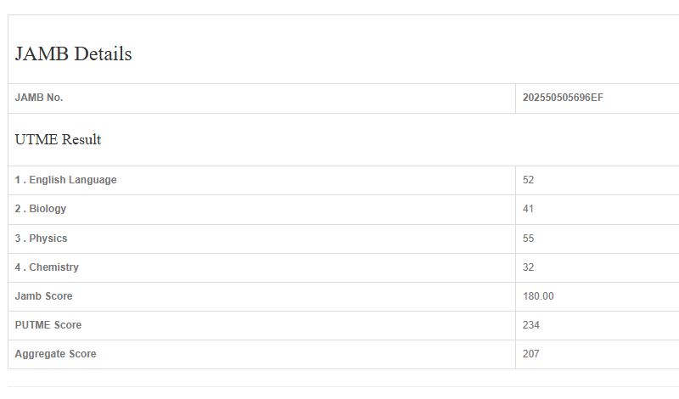Click the JAMB Details heading
Image resolution: width=679 pixels, height=399 pixels.
coord(73,54)
